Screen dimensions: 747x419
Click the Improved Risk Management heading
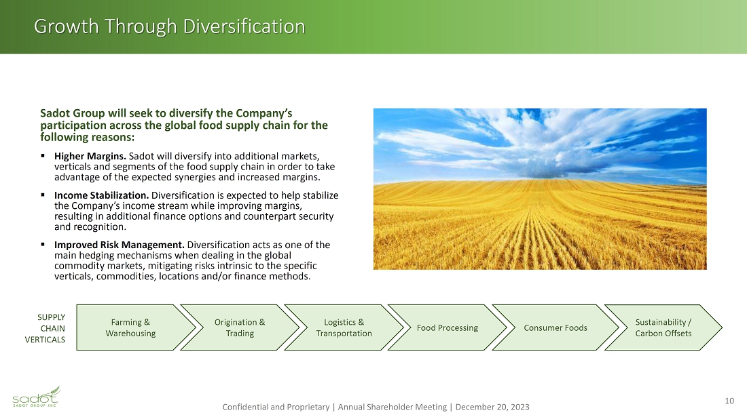119,245
